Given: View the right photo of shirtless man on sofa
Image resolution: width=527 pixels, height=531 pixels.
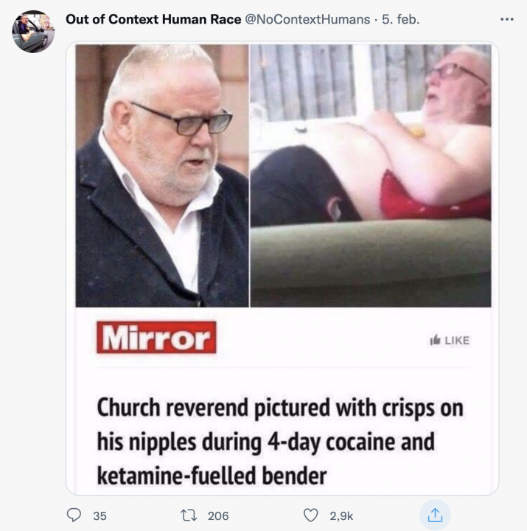Looking at the screenshot, I should (x=371, y=176).
